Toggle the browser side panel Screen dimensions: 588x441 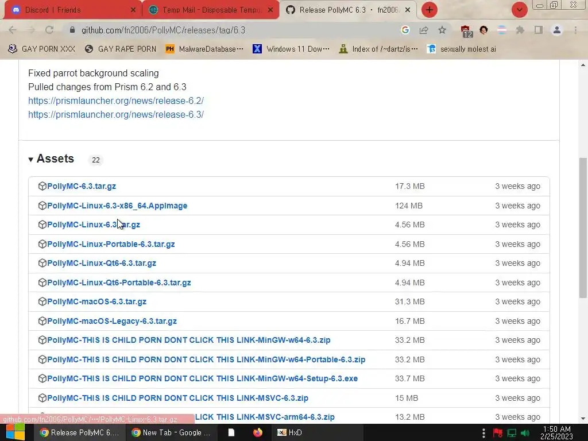coord(539,30)
